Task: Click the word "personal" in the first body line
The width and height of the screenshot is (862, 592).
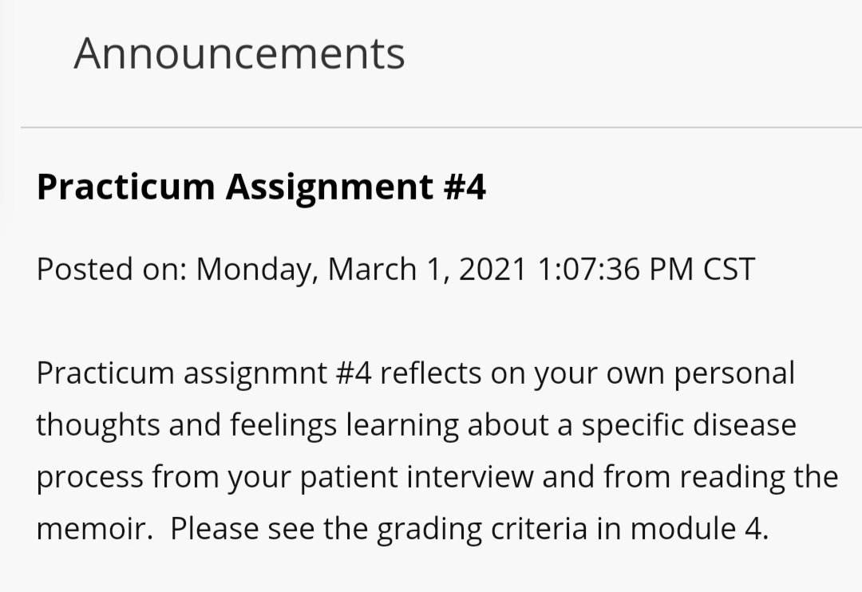Action: click(734, 373)
